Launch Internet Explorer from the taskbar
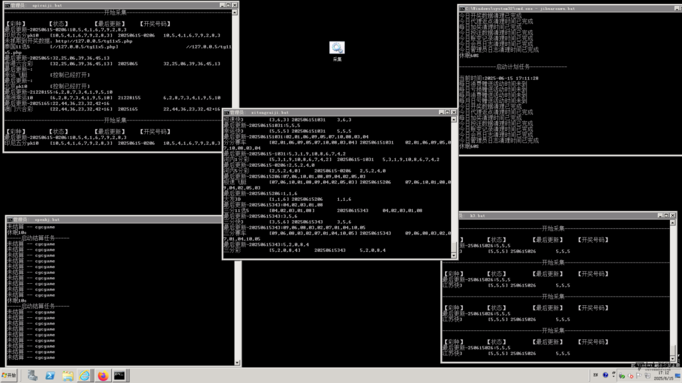The height and width of the screenshot is (383, 682). [85, 376]
